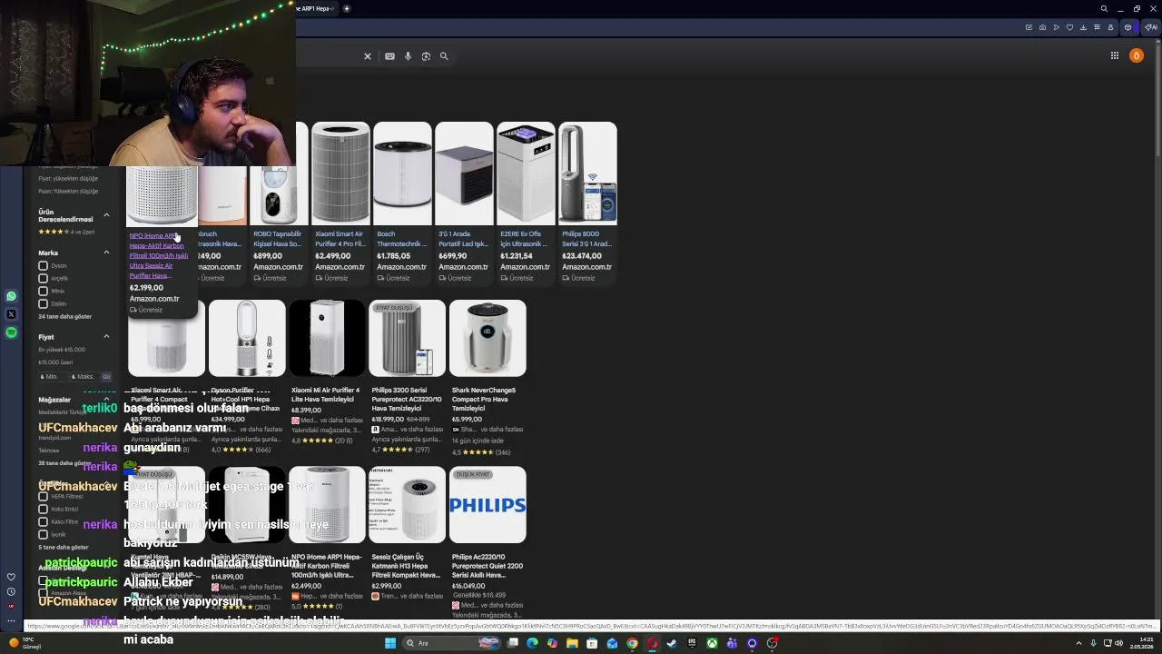Image resolution: width=1162 pixels, height=654 pixels.
Task: Click the heart icon in the address bar
Action: tap(1069, 27)
